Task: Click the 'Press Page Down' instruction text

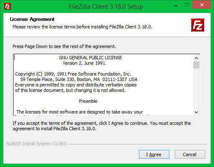Action: click(x=64, y=46)
